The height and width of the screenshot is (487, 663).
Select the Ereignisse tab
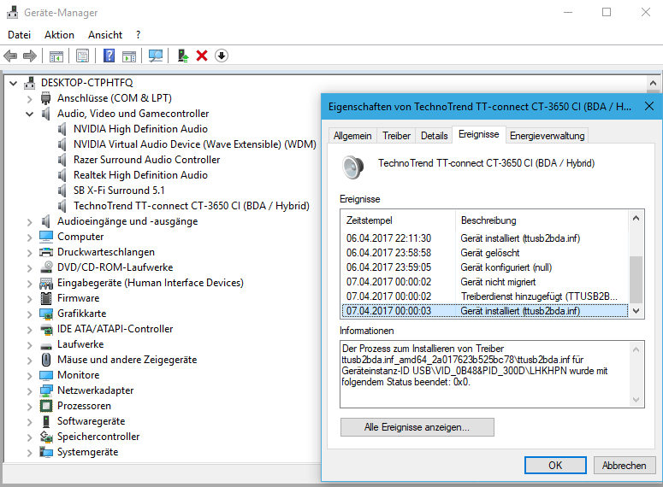479,134
